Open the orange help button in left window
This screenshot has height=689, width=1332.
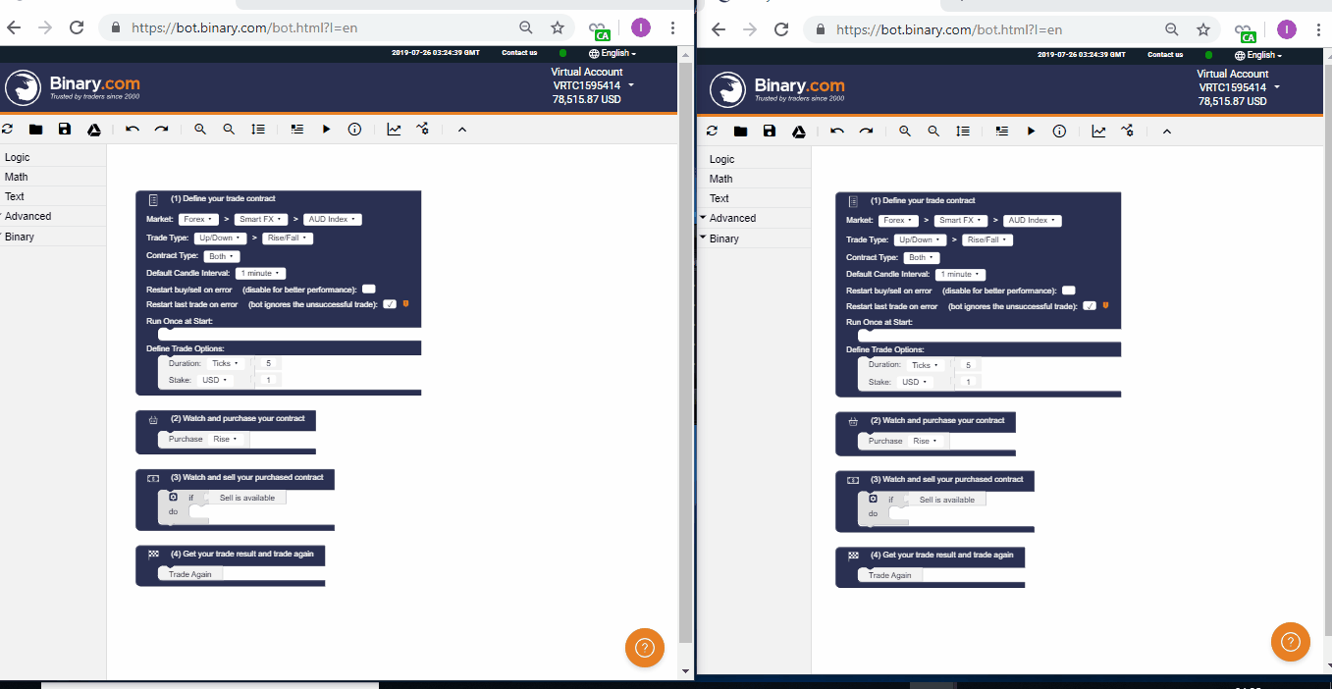pos(645,648)
